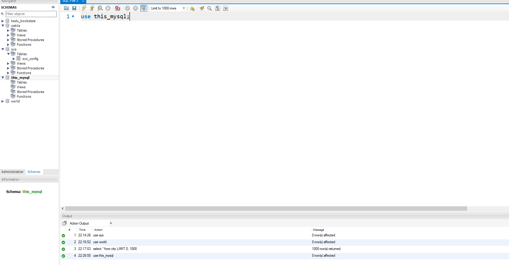509x265 pixels.
Task: Select Views under this_mysql
Action: 21,87
